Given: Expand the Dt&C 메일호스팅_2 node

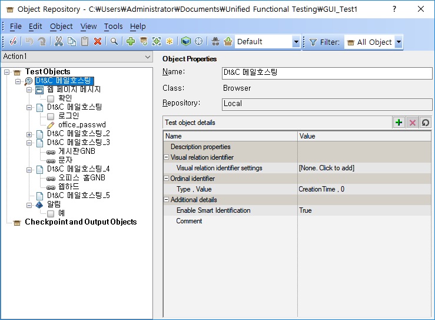Looking at the screenshot, I should click(x=29, y=134).
